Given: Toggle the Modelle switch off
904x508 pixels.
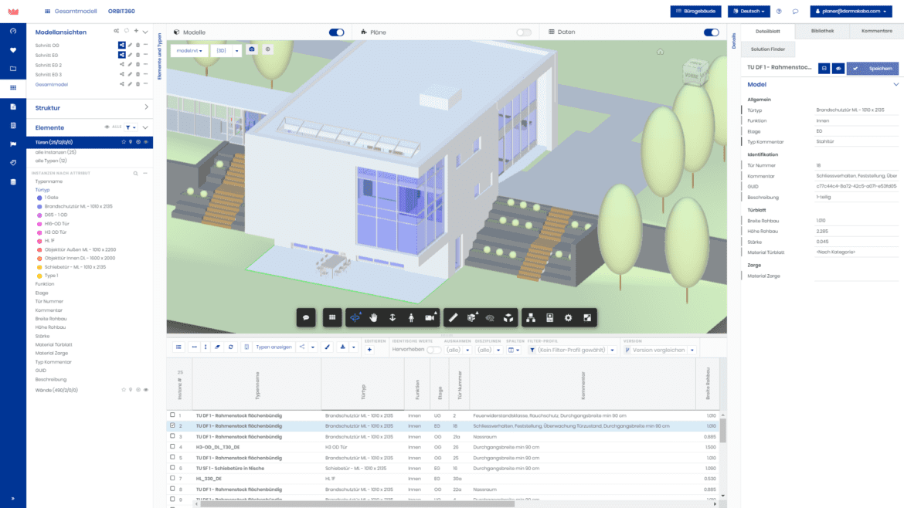Looking at the screenshot, I should click(x=336, y=32).
